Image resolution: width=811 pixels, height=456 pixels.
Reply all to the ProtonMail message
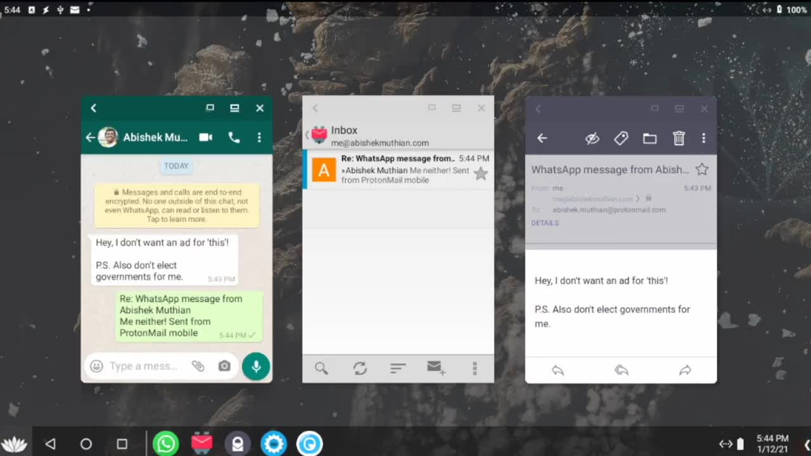click(622, 370)
